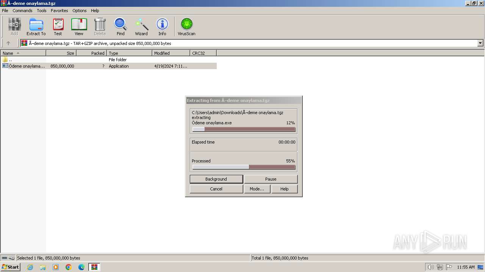Click 850,000,000 size cell of the file
The width and height of the screenshot is (485, 272).
coord(62,66)
